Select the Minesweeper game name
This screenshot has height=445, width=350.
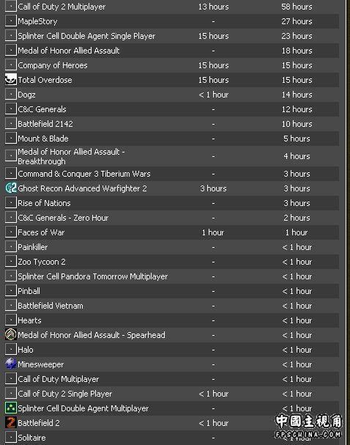click(x=41, y=364)
